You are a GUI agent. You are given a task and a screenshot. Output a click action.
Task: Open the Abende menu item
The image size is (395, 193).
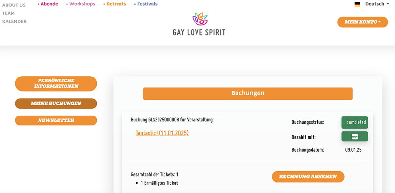pyautogui.click(x=48, y=4)
